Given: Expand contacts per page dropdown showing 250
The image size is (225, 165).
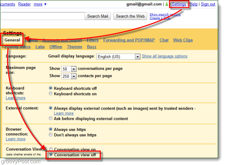Looking at the screenshot, I should pyautogui.click(x=69, y=76).
